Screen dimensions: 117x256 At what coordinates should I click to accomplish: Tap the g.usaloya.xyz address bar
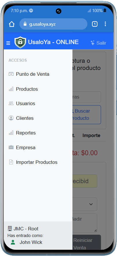click(x=53, y=24)
